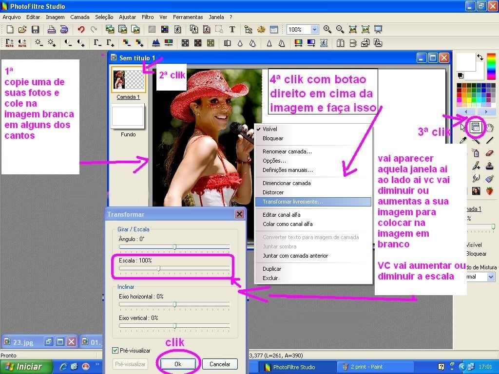Click the red Undo arrow icon
The height and width of the screenshot is (374, 499).
point(81,30)
